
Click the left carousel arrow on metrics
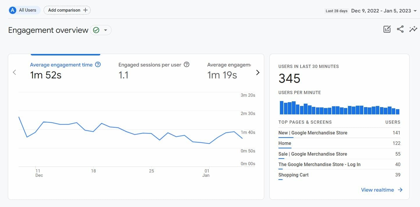[x=14, y=72]
